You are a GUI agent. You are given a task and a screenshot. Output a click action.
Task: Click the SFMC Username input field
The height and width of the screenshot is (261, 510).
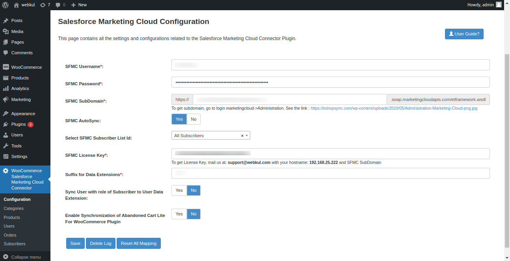point(330,65)
